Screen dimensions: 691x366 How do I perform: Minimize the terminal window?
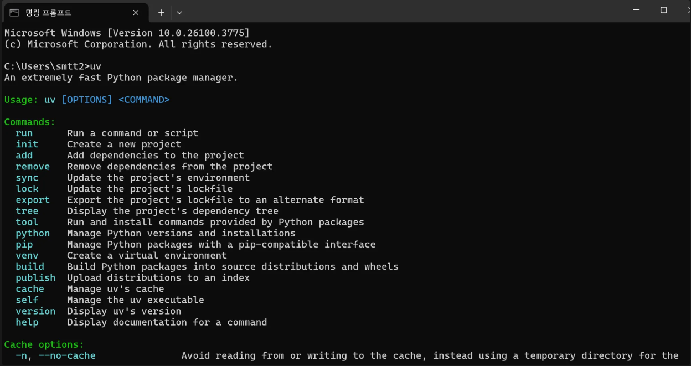click(637, 10)
